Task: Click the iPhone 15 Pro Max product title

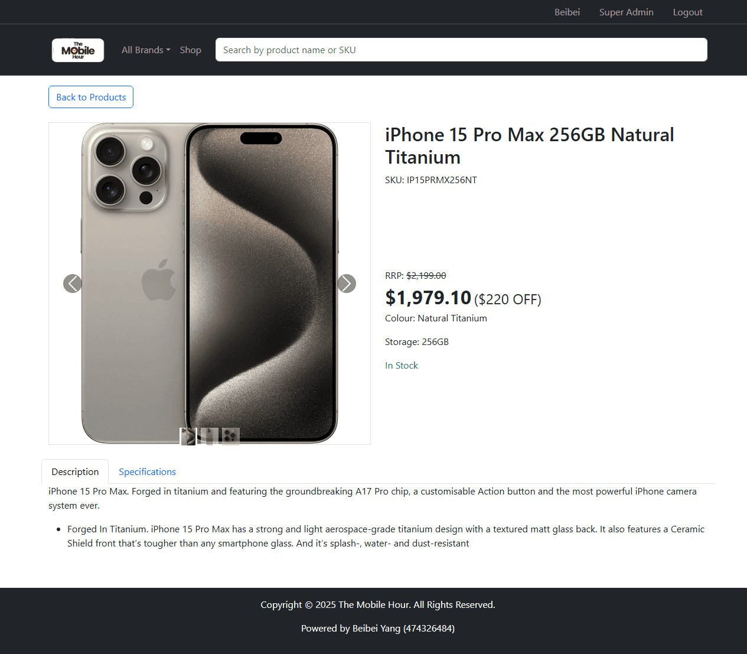Action: click(x=529, y=146)
